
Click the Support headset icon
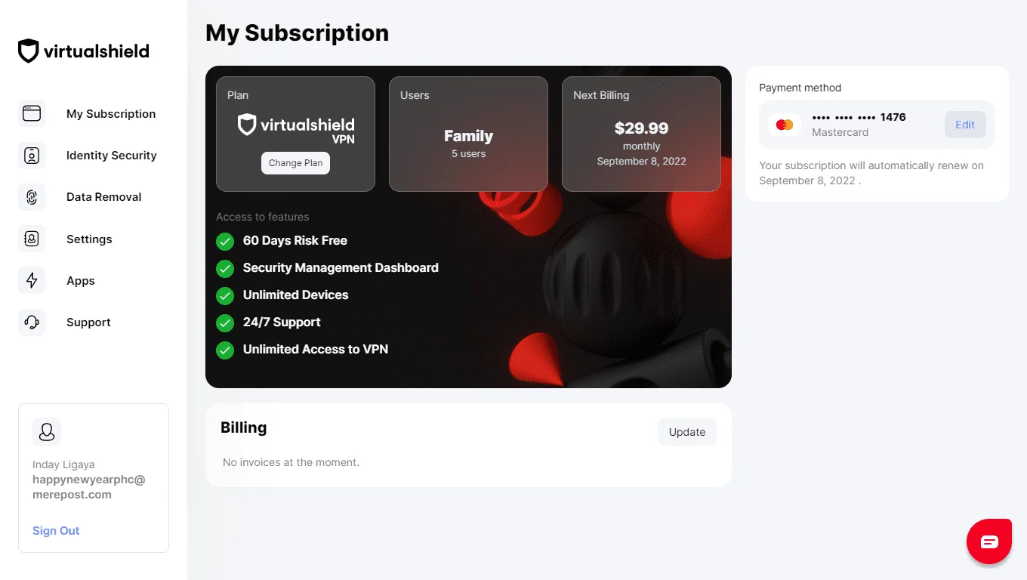pyautogui.click(x=32, y=322)
